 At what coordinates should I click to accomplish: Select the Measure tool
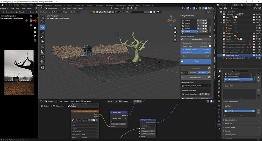pyautogui.click(x=42, y=52)
